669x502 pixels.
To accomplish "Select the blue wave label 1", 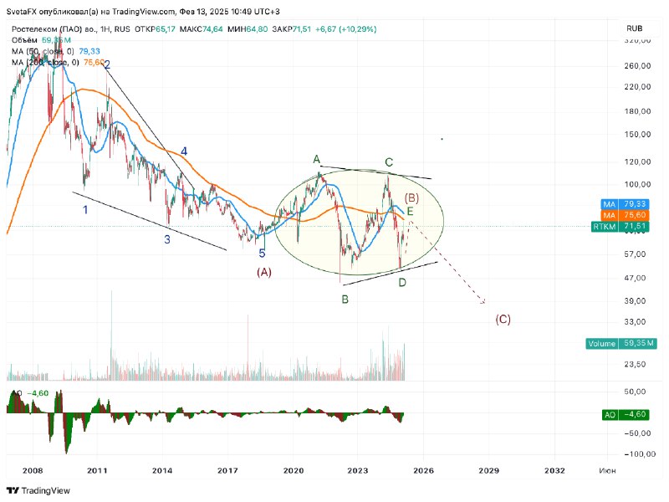I will pyautogui.click(x=85, y=210).
